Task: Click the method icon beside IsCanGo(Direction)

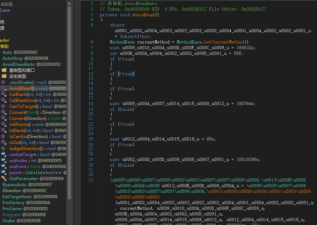Action: click(x=3, y=136)
